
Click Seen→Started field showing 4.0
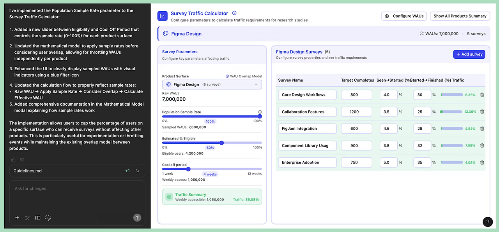[x=389, y=95]
